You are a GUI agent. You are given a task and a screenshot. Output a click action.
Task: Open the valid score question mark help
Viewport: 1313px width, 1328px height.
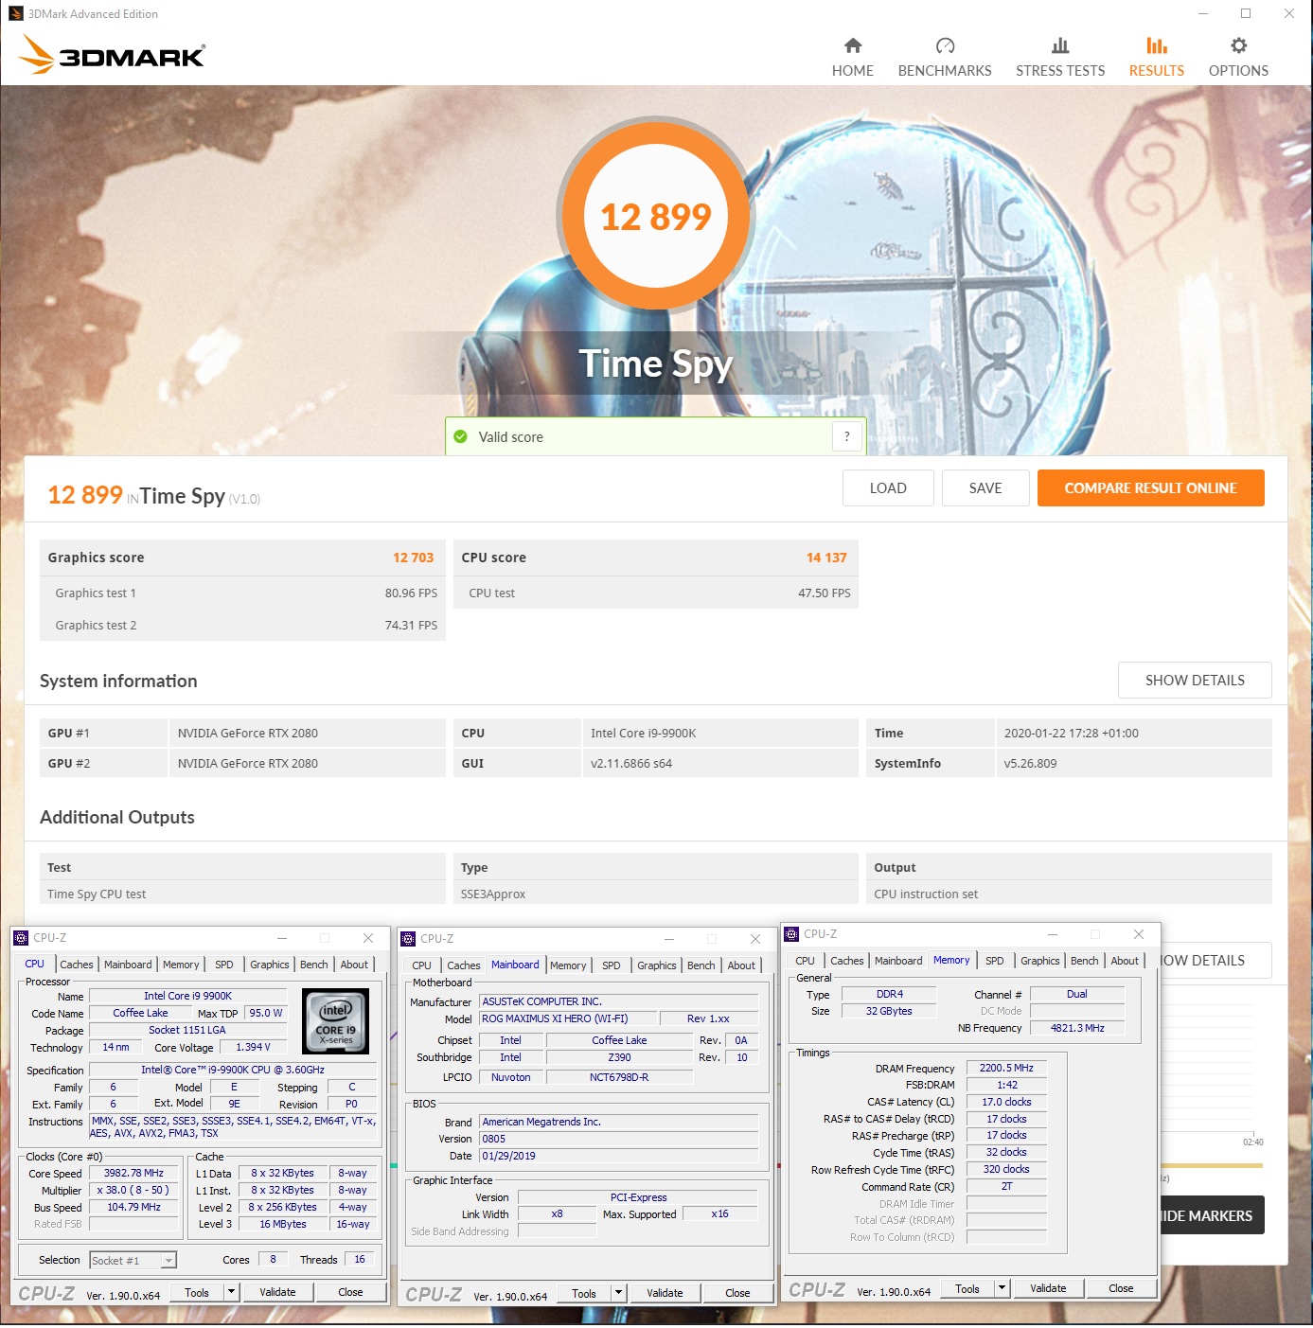click(x=847, y=436)
